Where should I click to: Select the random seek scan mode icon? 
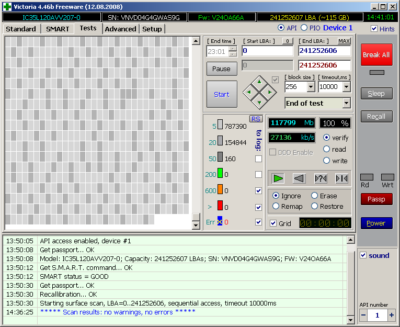click(321, 178)
